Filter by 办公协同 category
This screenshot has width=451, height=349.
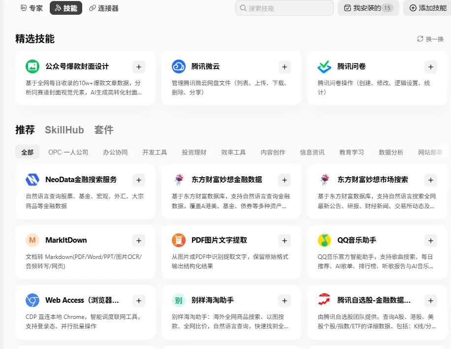coord(115,153)
